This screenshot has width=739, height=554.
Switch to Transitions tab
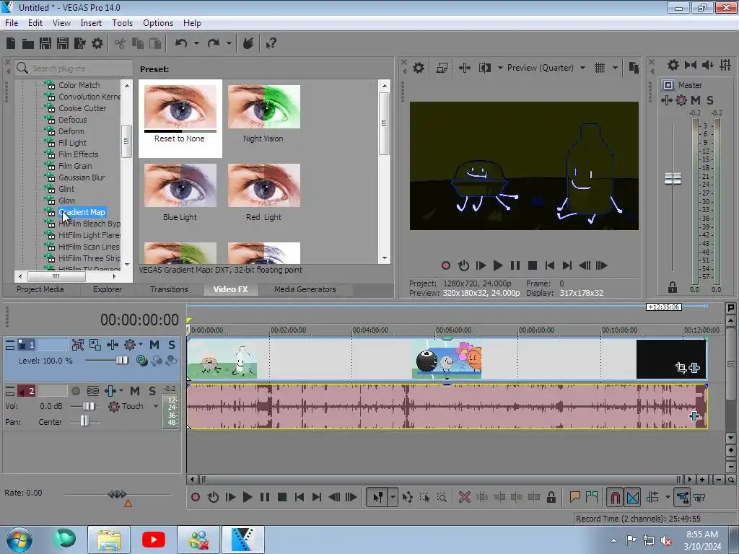click(169, 289)
